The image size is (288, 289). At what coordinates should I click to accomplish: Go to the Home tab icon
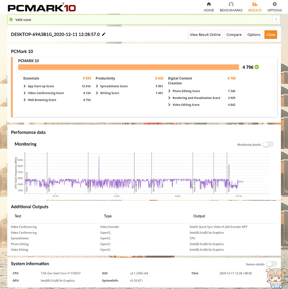pos(209,4)
